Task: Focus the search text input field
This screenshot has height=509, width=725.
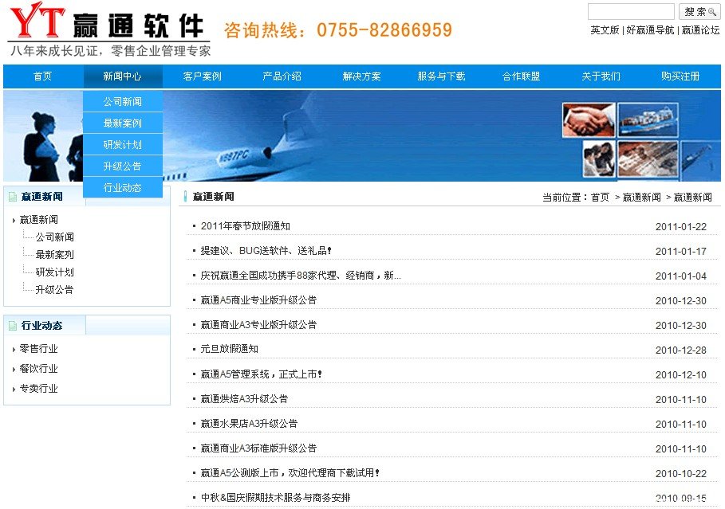Action: click(x=631, y=12)
